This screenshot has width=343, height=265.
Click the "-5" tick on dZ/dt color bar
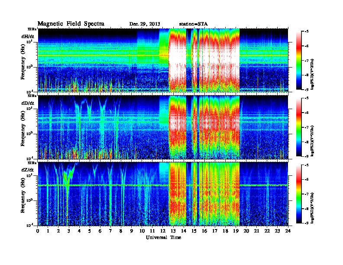307,165
